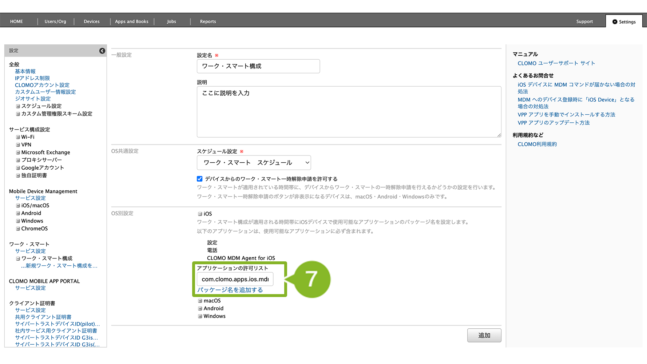The image size is (647, 364).
Task: Click パッケージ名を追加する link
Action: tap(230, 290)
